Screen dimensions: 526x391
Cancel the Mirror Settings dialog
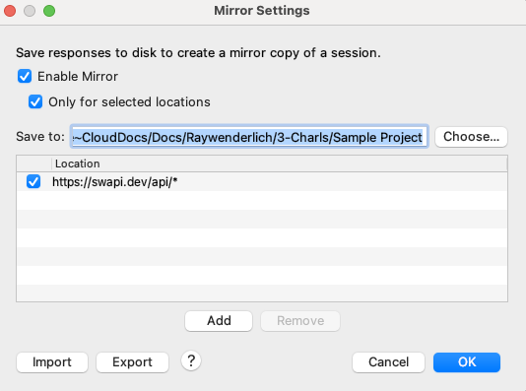point(388,362)
